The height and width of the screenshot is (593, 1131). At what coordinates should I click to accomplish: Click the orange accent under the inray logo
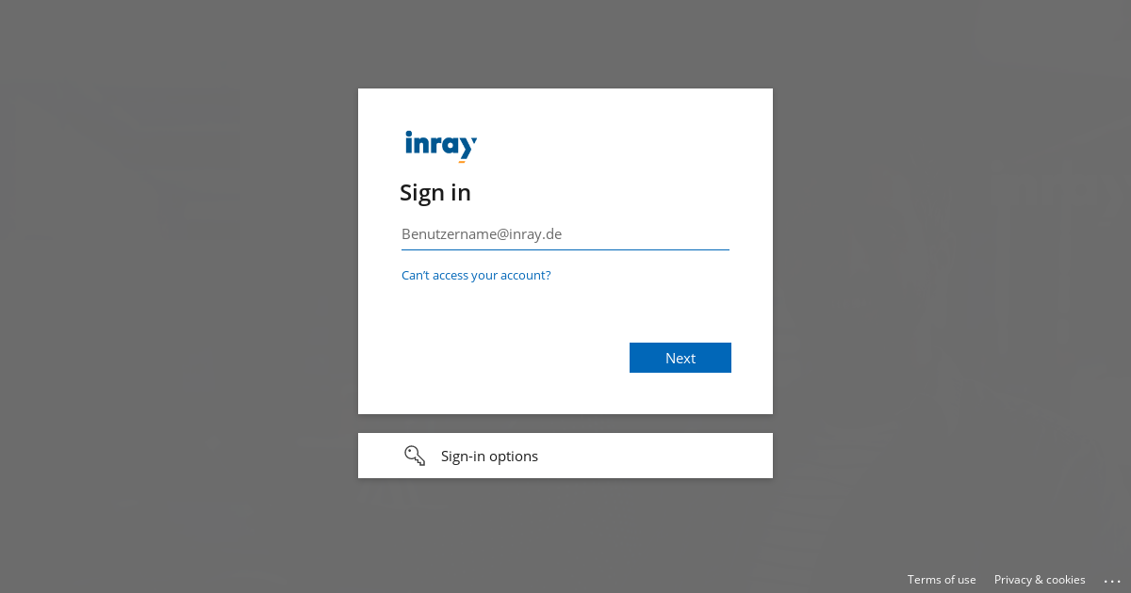pos(462,162)
